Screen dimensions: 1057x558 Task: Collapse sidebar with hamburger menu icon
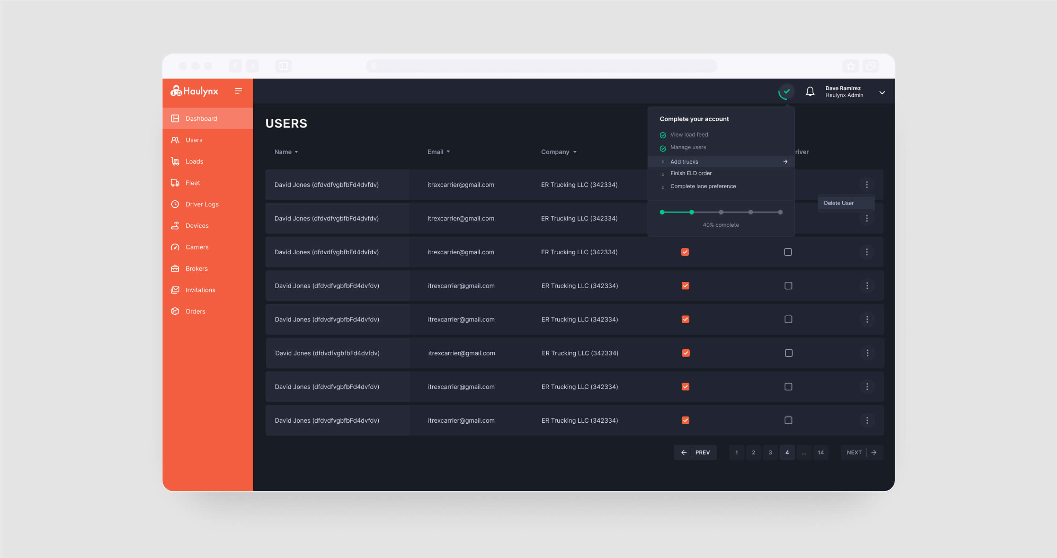pyautogui.click(x=238, y=91)
